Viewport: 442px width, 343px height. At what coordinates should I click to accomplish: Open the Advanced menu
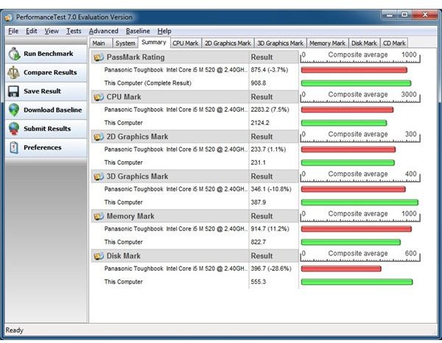[103, 31]
